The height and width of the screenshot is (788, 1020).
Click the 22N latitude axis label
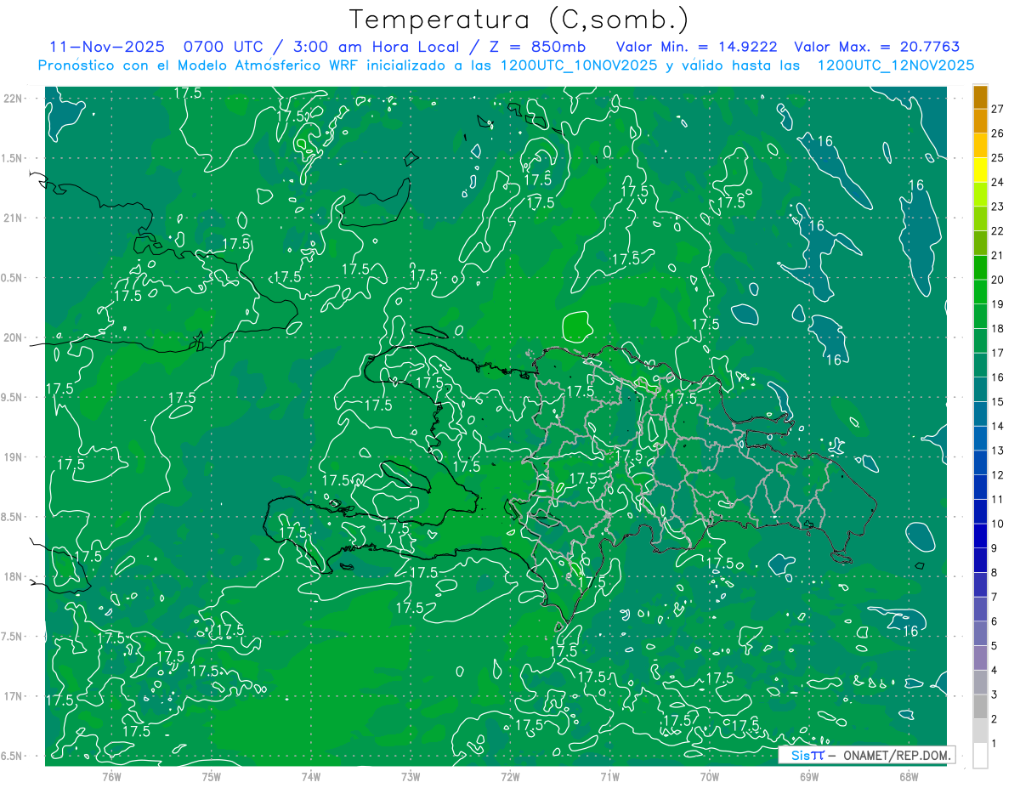point(14,98)
